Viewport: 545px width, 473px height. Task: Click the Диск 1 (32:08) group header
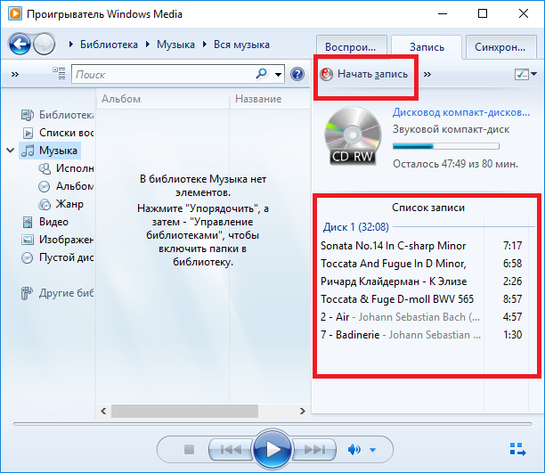356,227
